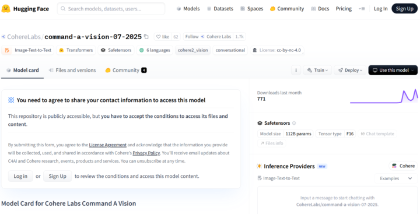Click the F16 tensor type value
420x214 pixels.
pyautogui.click(x=350, y=134)
